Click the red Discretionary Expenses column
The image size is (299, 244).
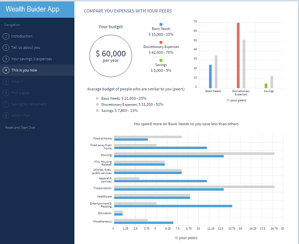pos(238,55)
